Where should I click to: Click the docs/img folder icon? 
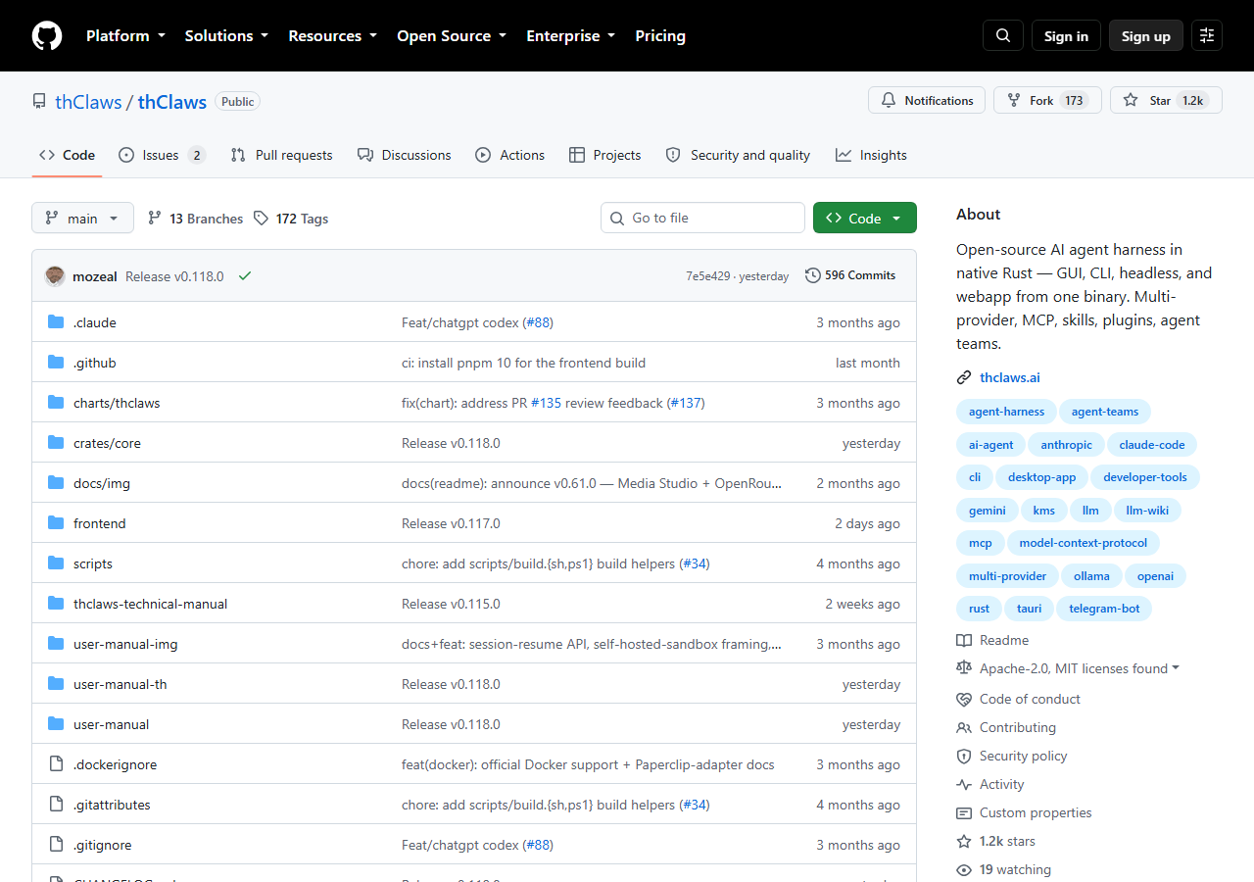[56, 483]
